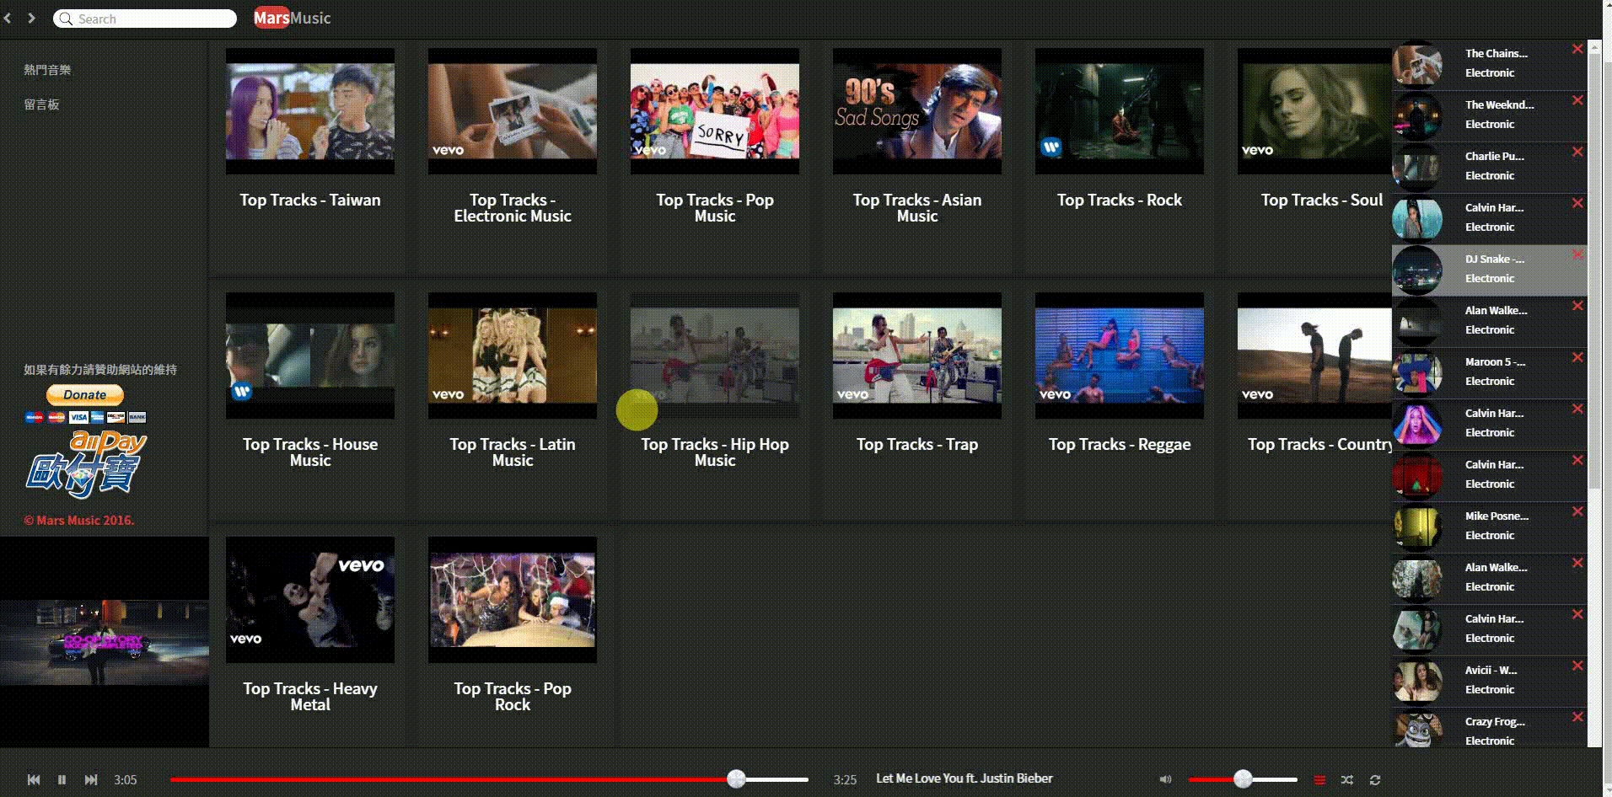
Task: Open Top Tracks - Heavy Metal thumbnail
Action: point(310,600)
